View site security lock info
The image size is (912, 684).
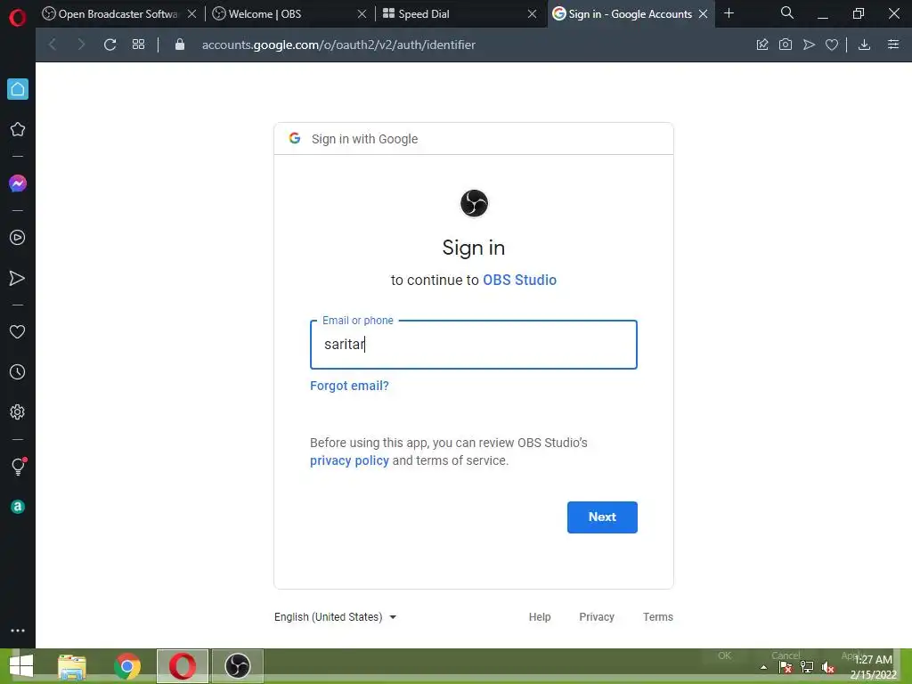[x=180, y=45]
